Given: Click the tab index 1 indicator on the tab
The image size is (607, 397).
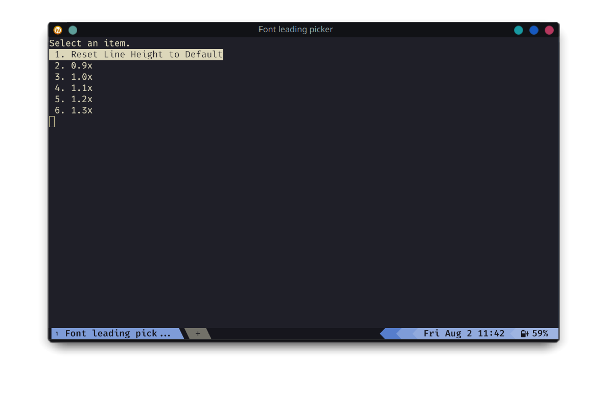Looking at the screenshot, I should point(56,333).
